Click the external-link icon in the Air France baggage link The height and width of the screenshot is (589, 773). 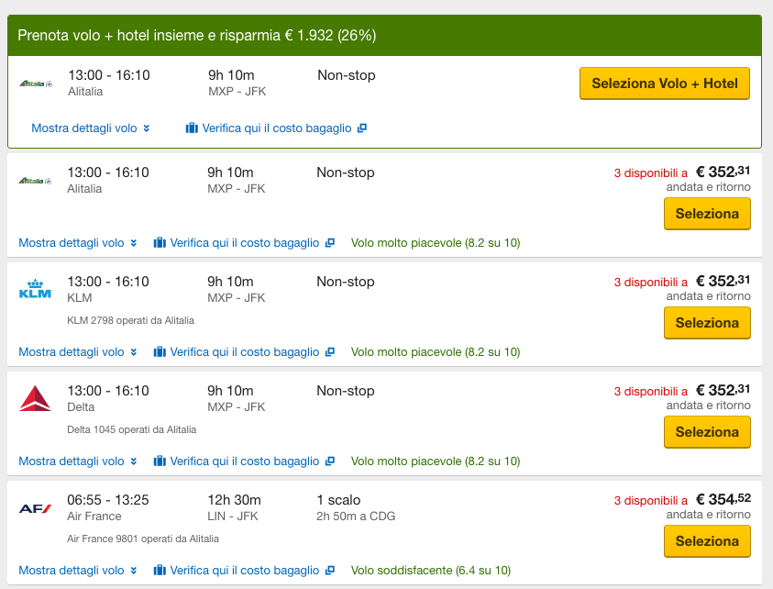[x=330, y=571]
